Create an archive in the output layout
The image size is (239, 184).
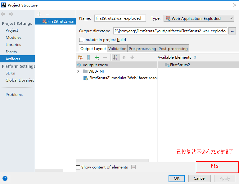88,57
